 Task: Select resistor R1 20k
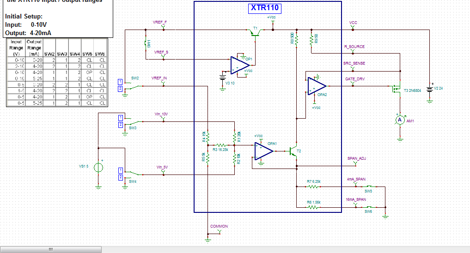click(234, 137)
